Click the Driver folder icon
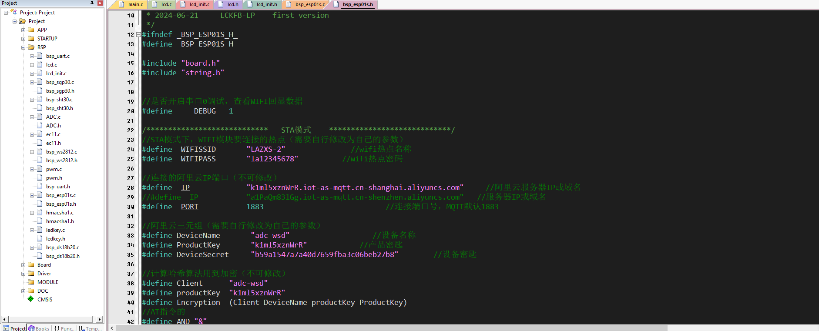Viewport: 819px width, 331px height. (x=31, y=274)
